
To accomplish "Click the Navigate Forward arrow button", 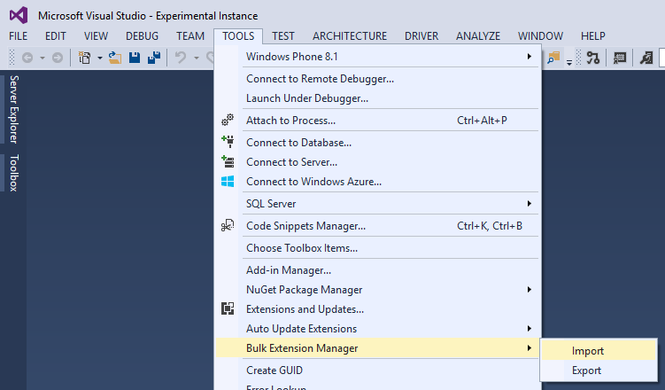I will (x=58, y=58).
